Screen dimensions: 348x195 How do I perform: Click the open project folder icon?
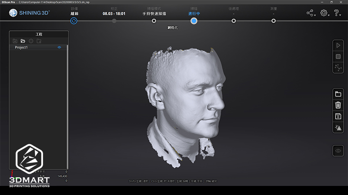tap(23, 41)
